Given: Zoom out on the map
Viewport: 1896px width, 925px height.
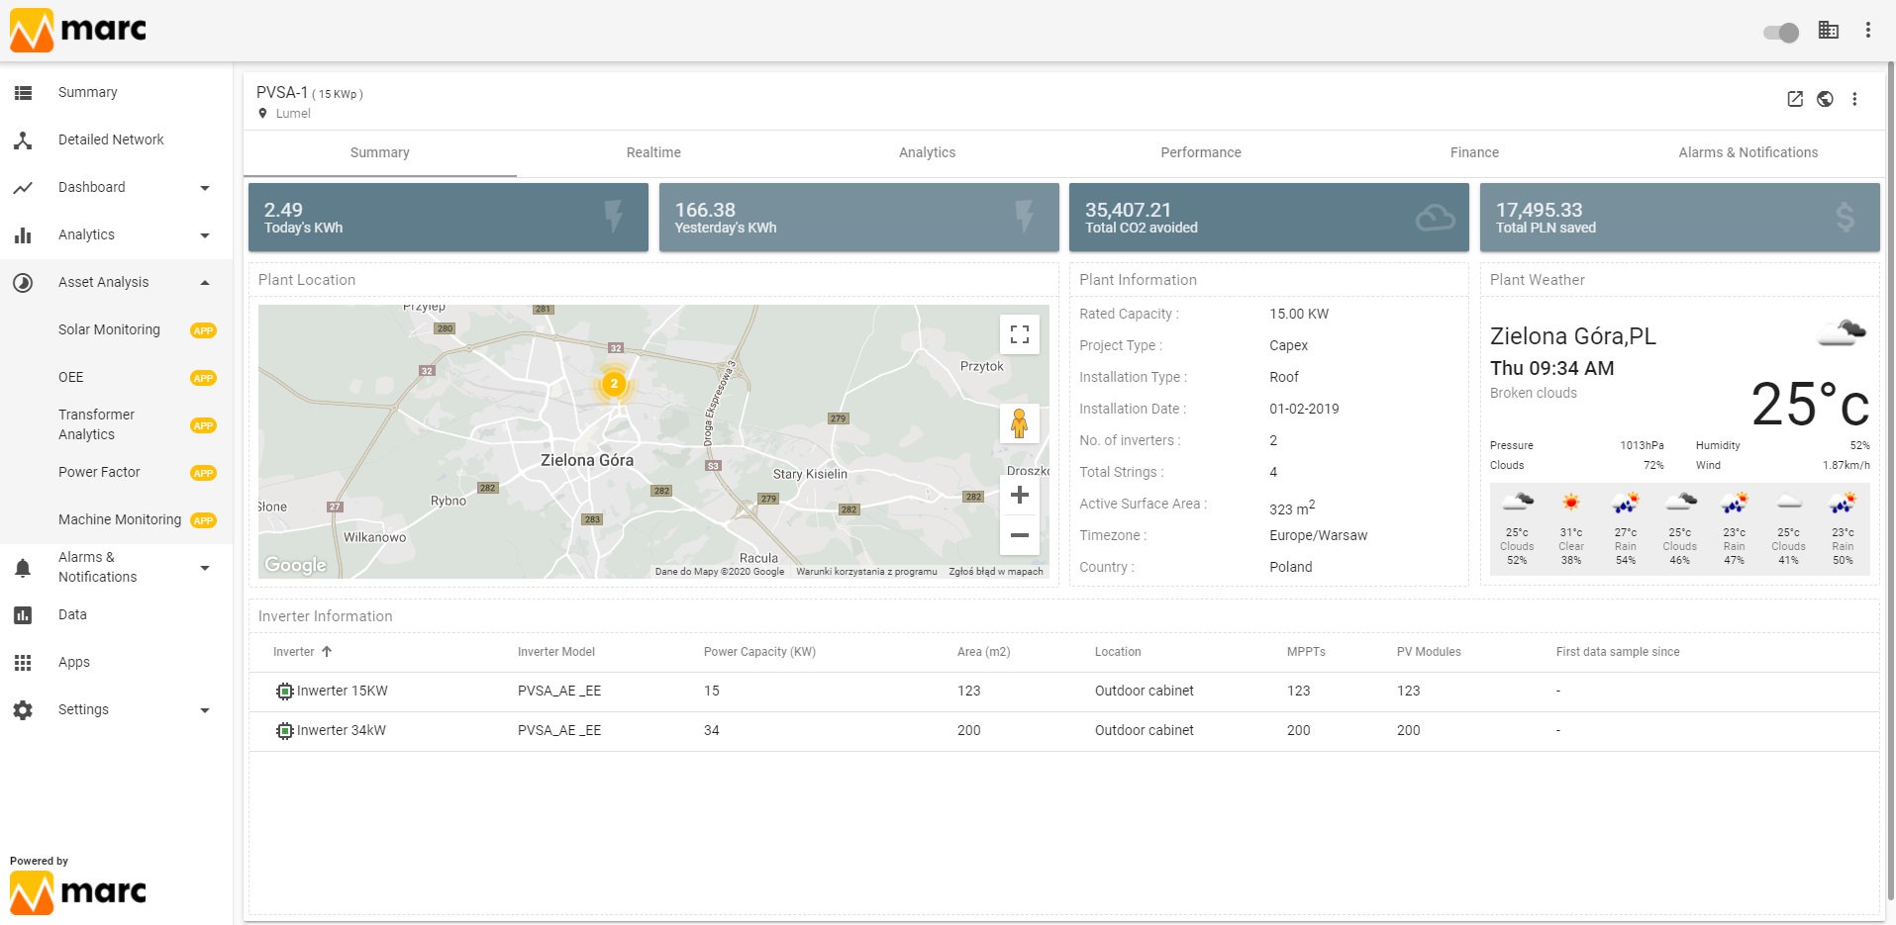Looking at the screenshot, I should (1020, 535).
